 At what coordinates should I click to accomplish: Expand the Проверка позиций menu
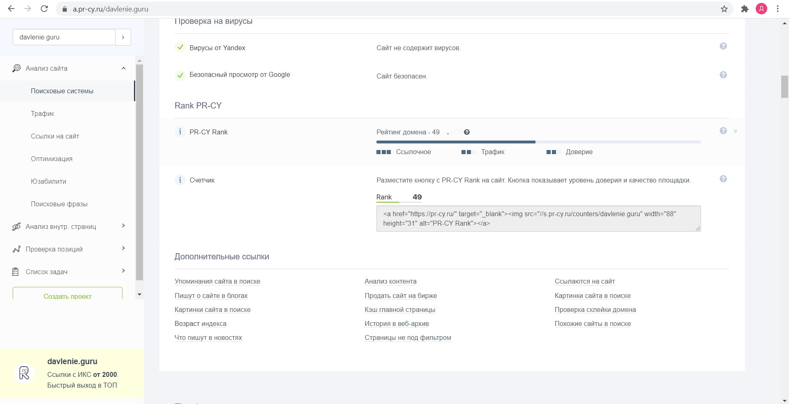click(x=123, y=249)
